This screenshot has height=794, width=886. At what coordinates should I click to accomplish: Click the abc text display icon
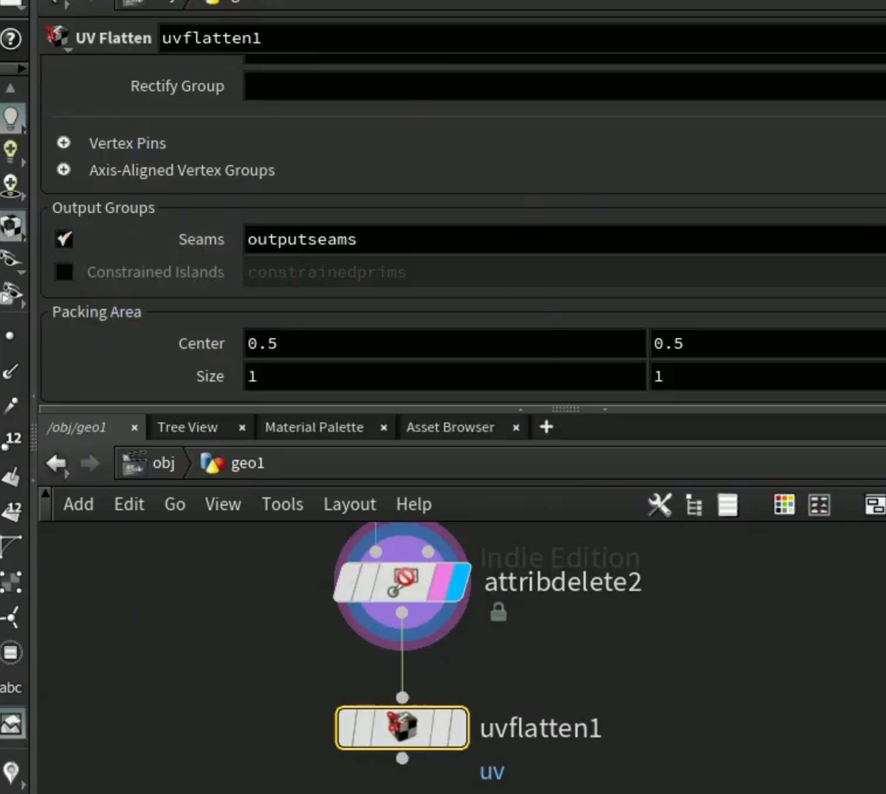click(x=11, y=688)
